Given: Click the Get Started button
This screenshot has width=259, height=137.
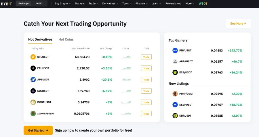Looking at the screenshot, I should [x=38, y=130].
